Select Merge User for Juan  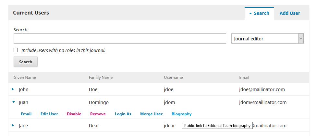click(151, 114)
